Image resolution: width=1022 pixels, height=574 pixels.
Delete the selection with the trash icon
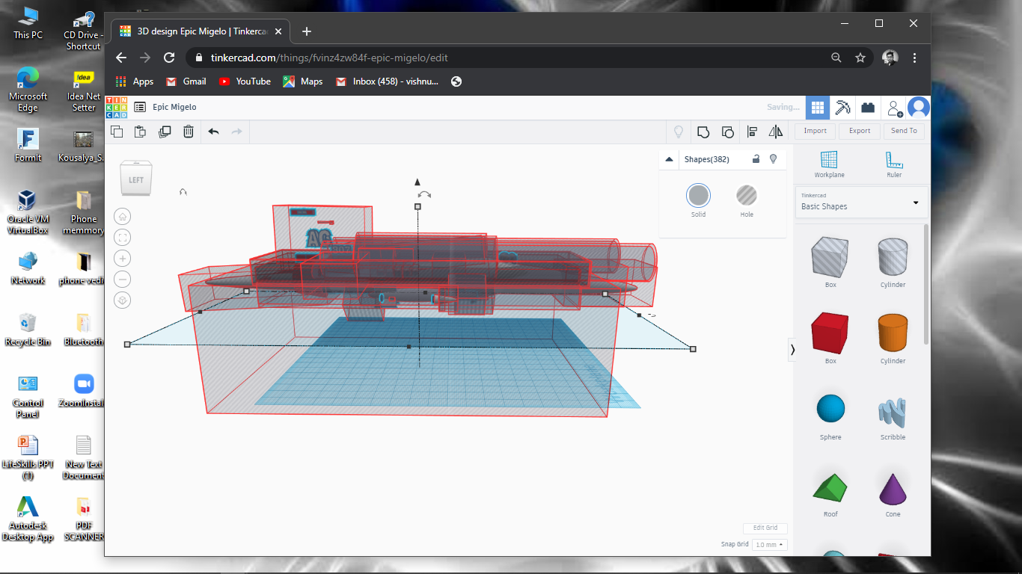pos(188,132)
